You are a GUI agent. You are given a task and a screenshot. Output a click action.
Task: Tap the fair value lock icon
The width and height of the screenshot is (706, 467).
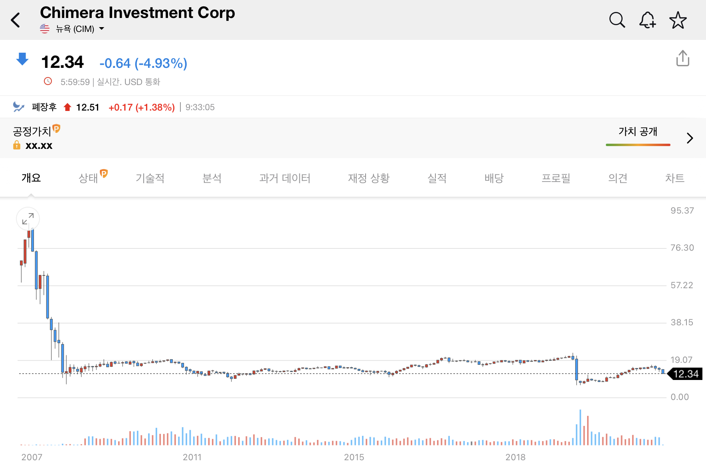pyautogui.click(x=17, y=145)
